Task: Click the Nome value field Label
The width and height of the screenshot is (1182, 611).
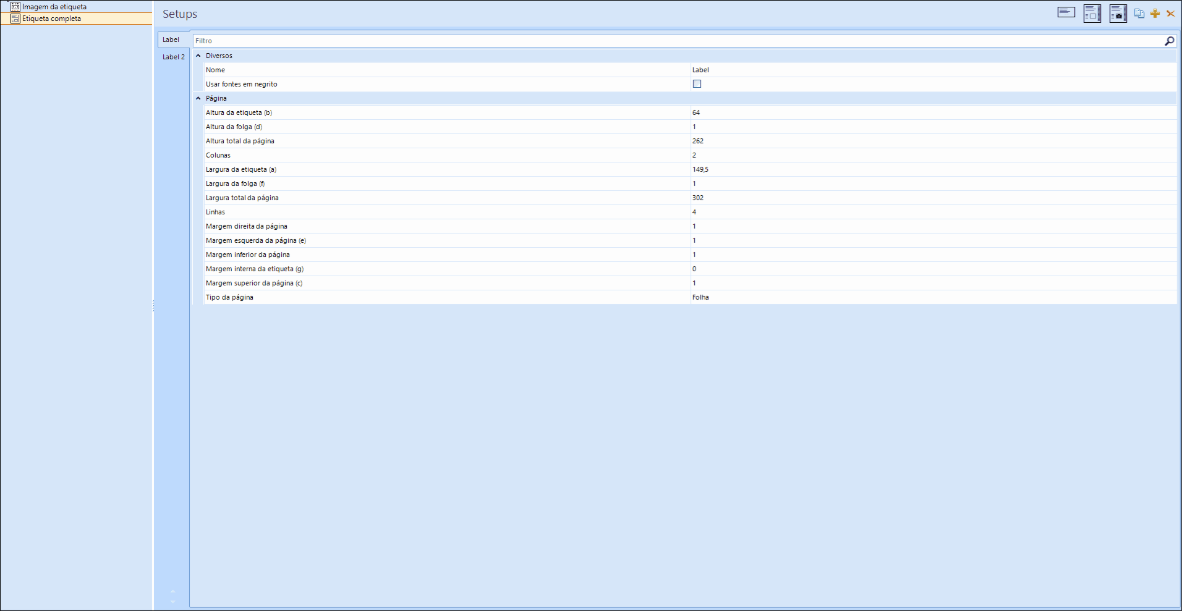Action: coord(933,70)
